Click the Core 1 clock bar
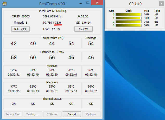This screenshot has height=120, width=165. pyautogui.click(x=129, y=18)
